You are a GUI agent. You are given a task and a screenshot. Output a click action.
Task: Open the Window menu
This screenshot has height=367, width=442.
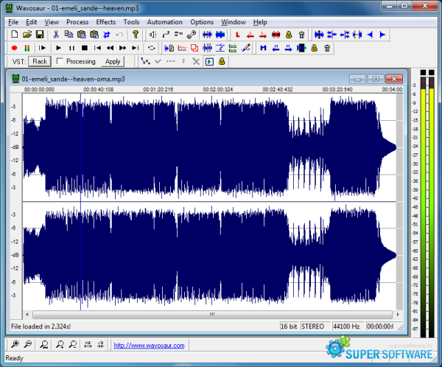tap(234, 22)
